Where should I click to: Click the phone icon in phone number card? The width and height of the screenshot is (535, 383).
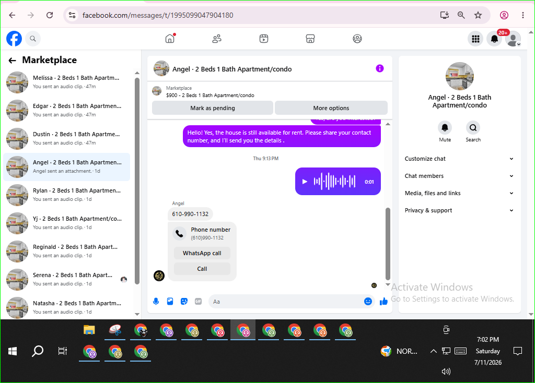pos(179,233)
